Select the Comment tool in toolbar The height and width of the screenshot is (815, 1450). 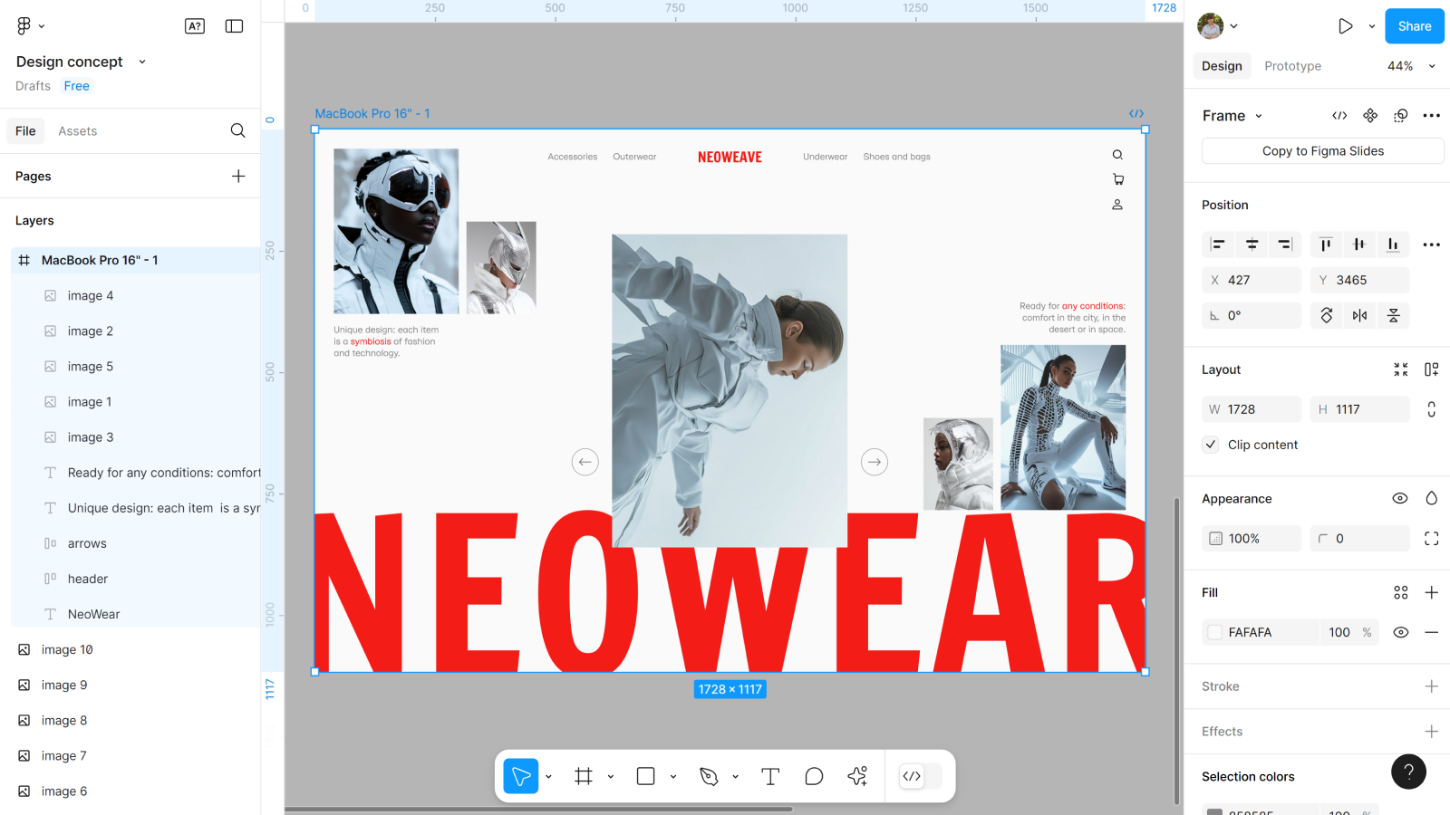(x=814, y=776)
